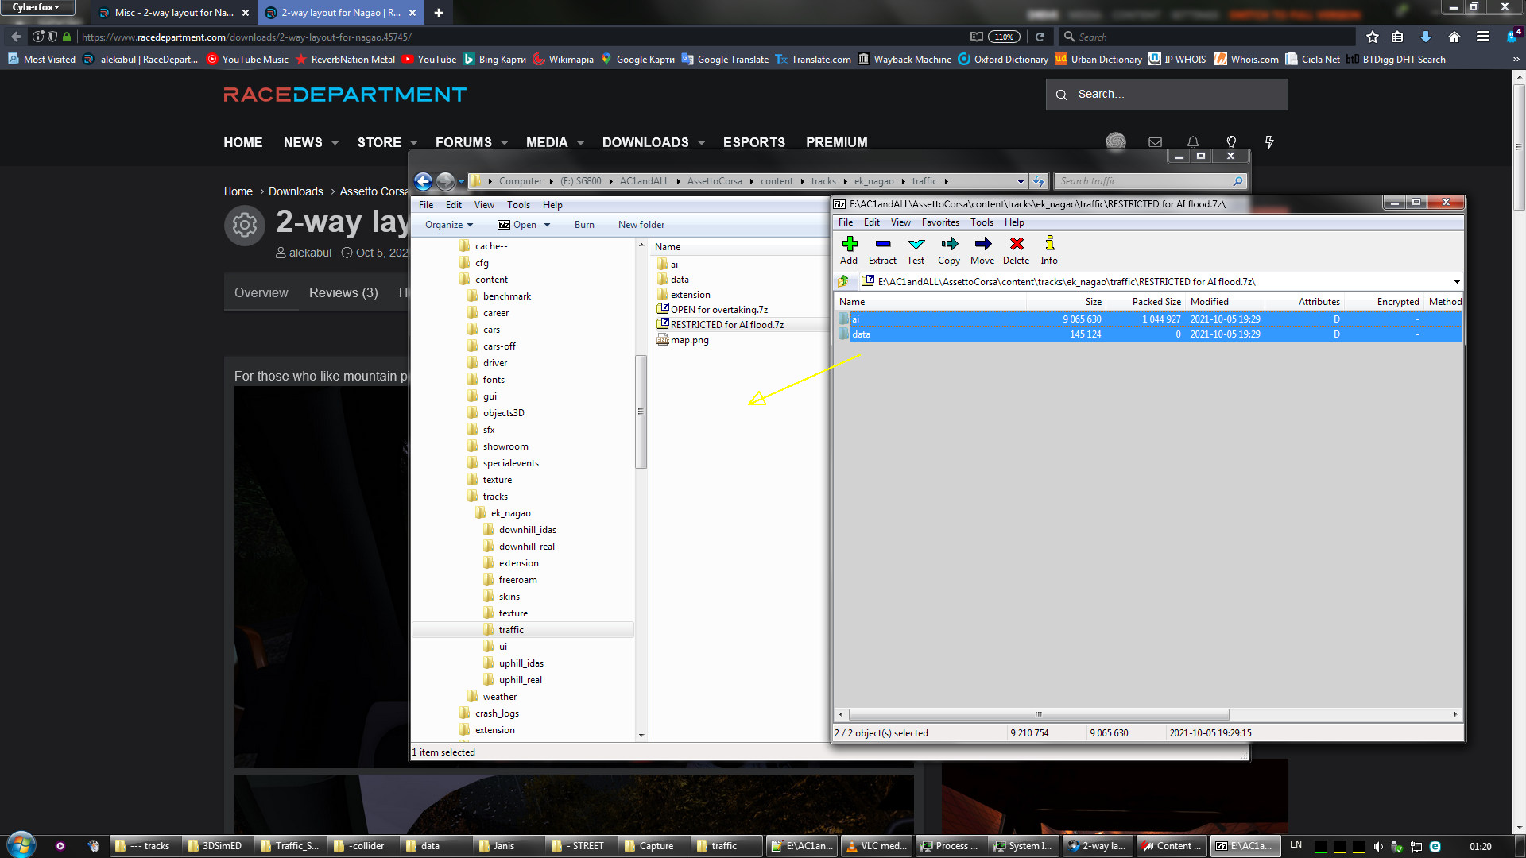
Task: Select OPEN for overtaking.7z file
Action: [x=718, y=310]
